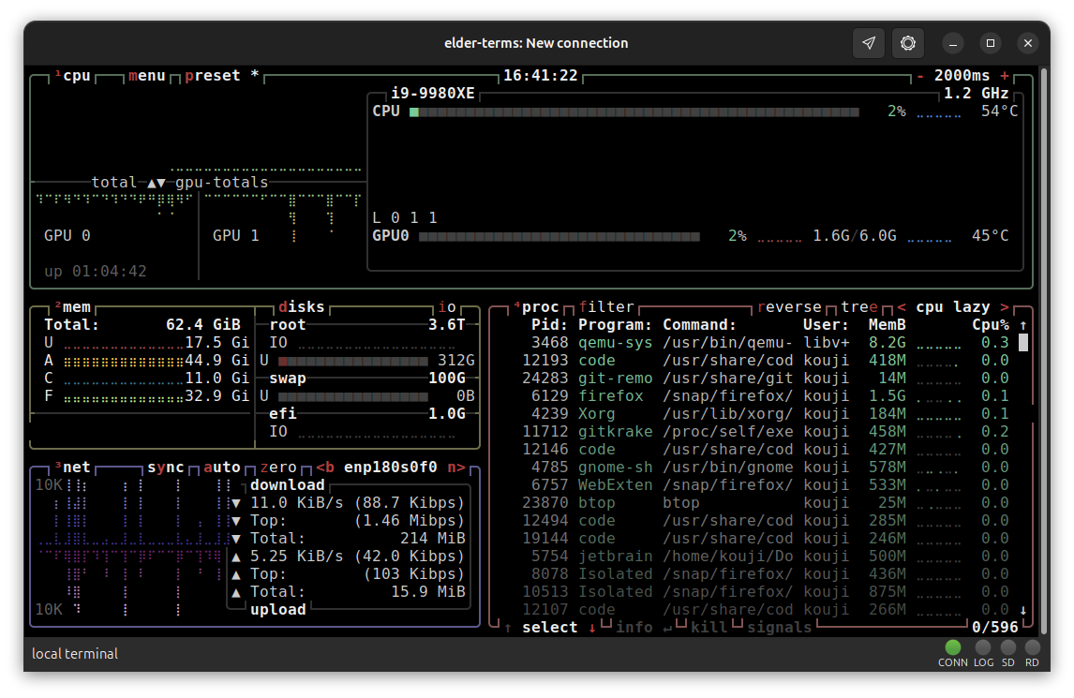
Task: Click the local terminal status text
Action: click(75, 653)
